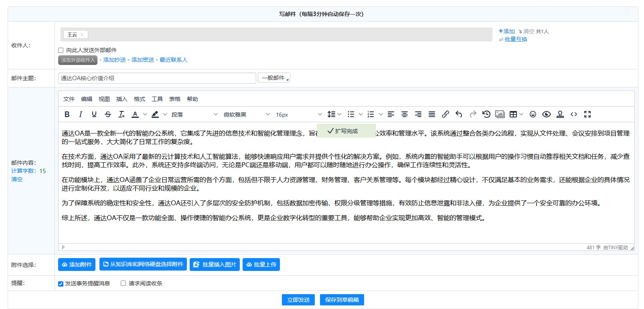Click 批量上传 button
The image size is (644, 309).
point(261,265)
